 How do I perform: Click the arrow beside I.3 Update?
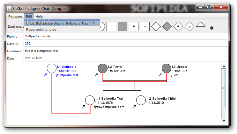(x=160, y=75)
